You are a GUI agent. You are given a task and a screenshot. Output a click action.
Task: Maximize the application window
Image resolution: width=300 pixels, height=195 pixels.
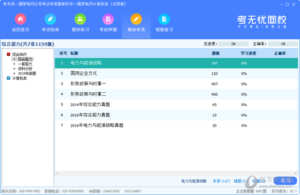coord(287,4)
